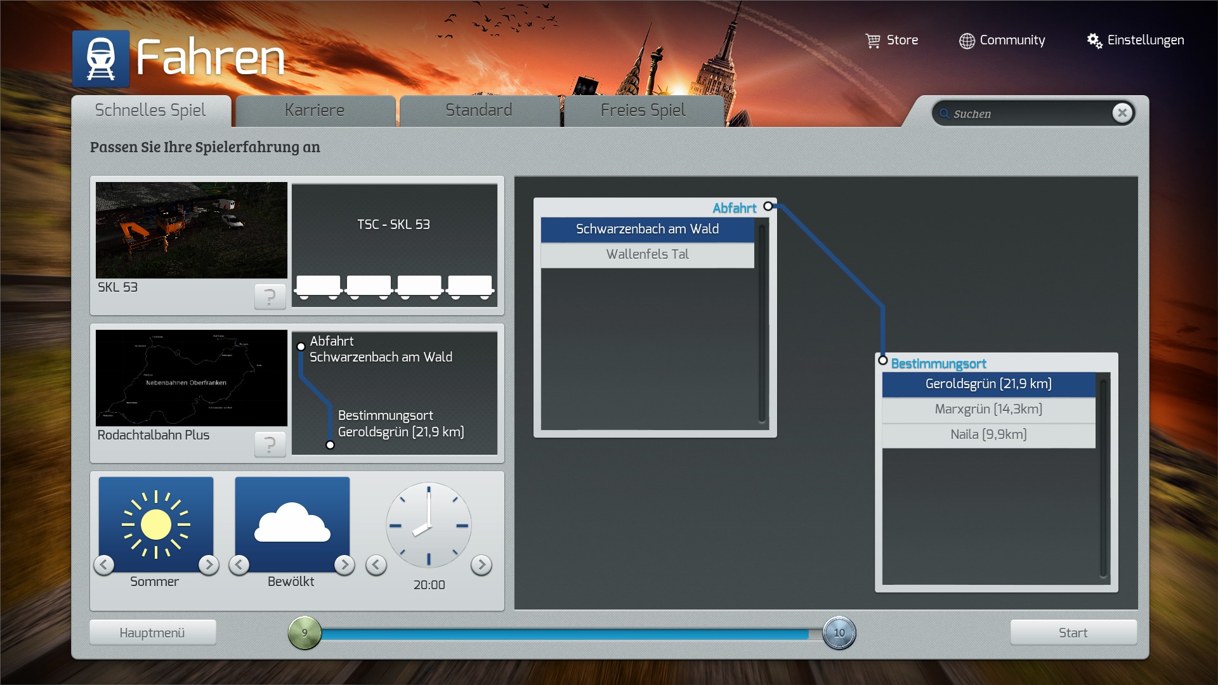
Task: Click the Fahren train logo icon
Action: click(x=101, y=58)
